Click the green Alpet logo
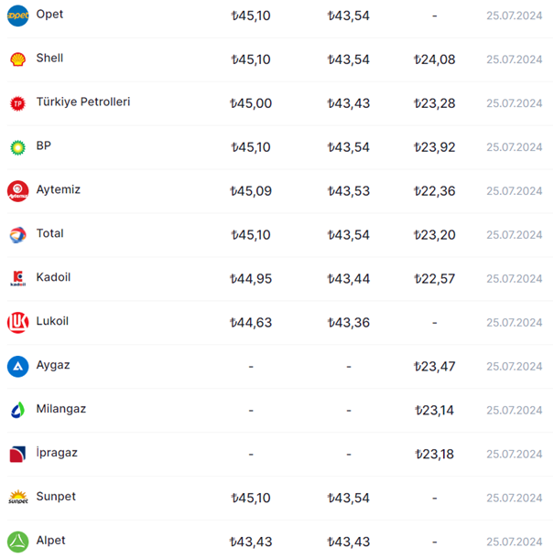Screen dimensions: 554x558 pos(17,541)
